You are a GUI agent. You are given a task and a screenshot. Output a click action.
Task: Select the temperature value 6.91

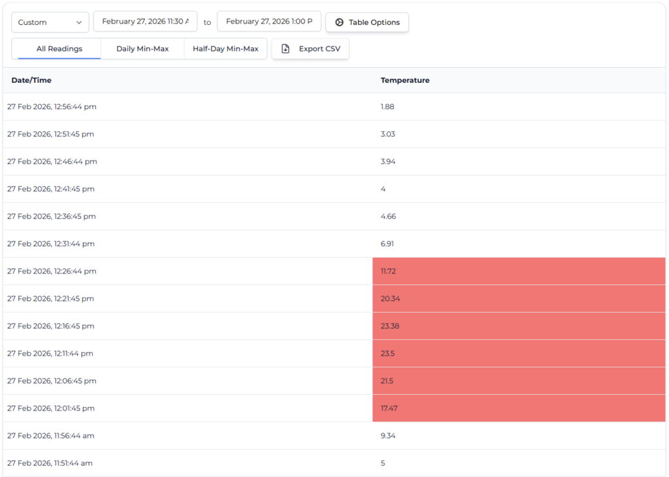387,243
